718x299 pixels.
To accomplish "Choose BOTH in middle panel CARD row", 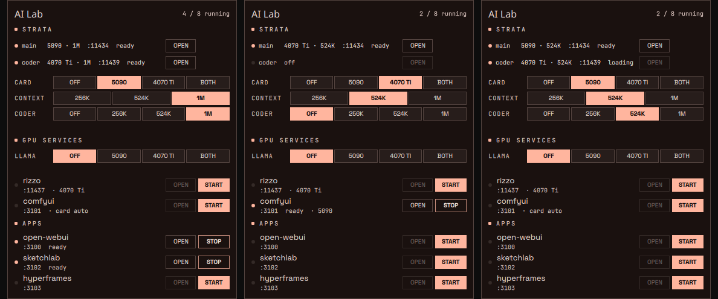I will click(445, 83).
